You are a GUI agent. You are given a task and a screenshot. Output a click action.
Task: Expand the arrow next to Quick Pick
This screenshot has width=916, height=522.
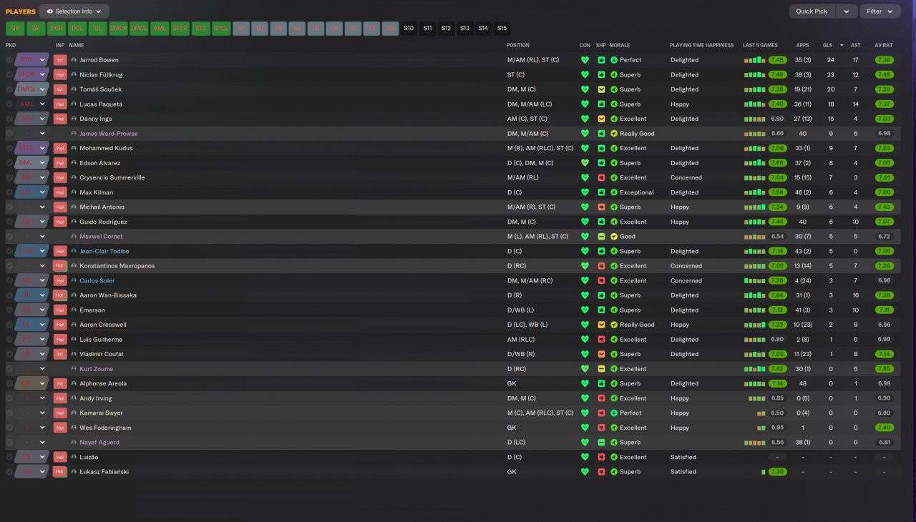tap(847, 11)
